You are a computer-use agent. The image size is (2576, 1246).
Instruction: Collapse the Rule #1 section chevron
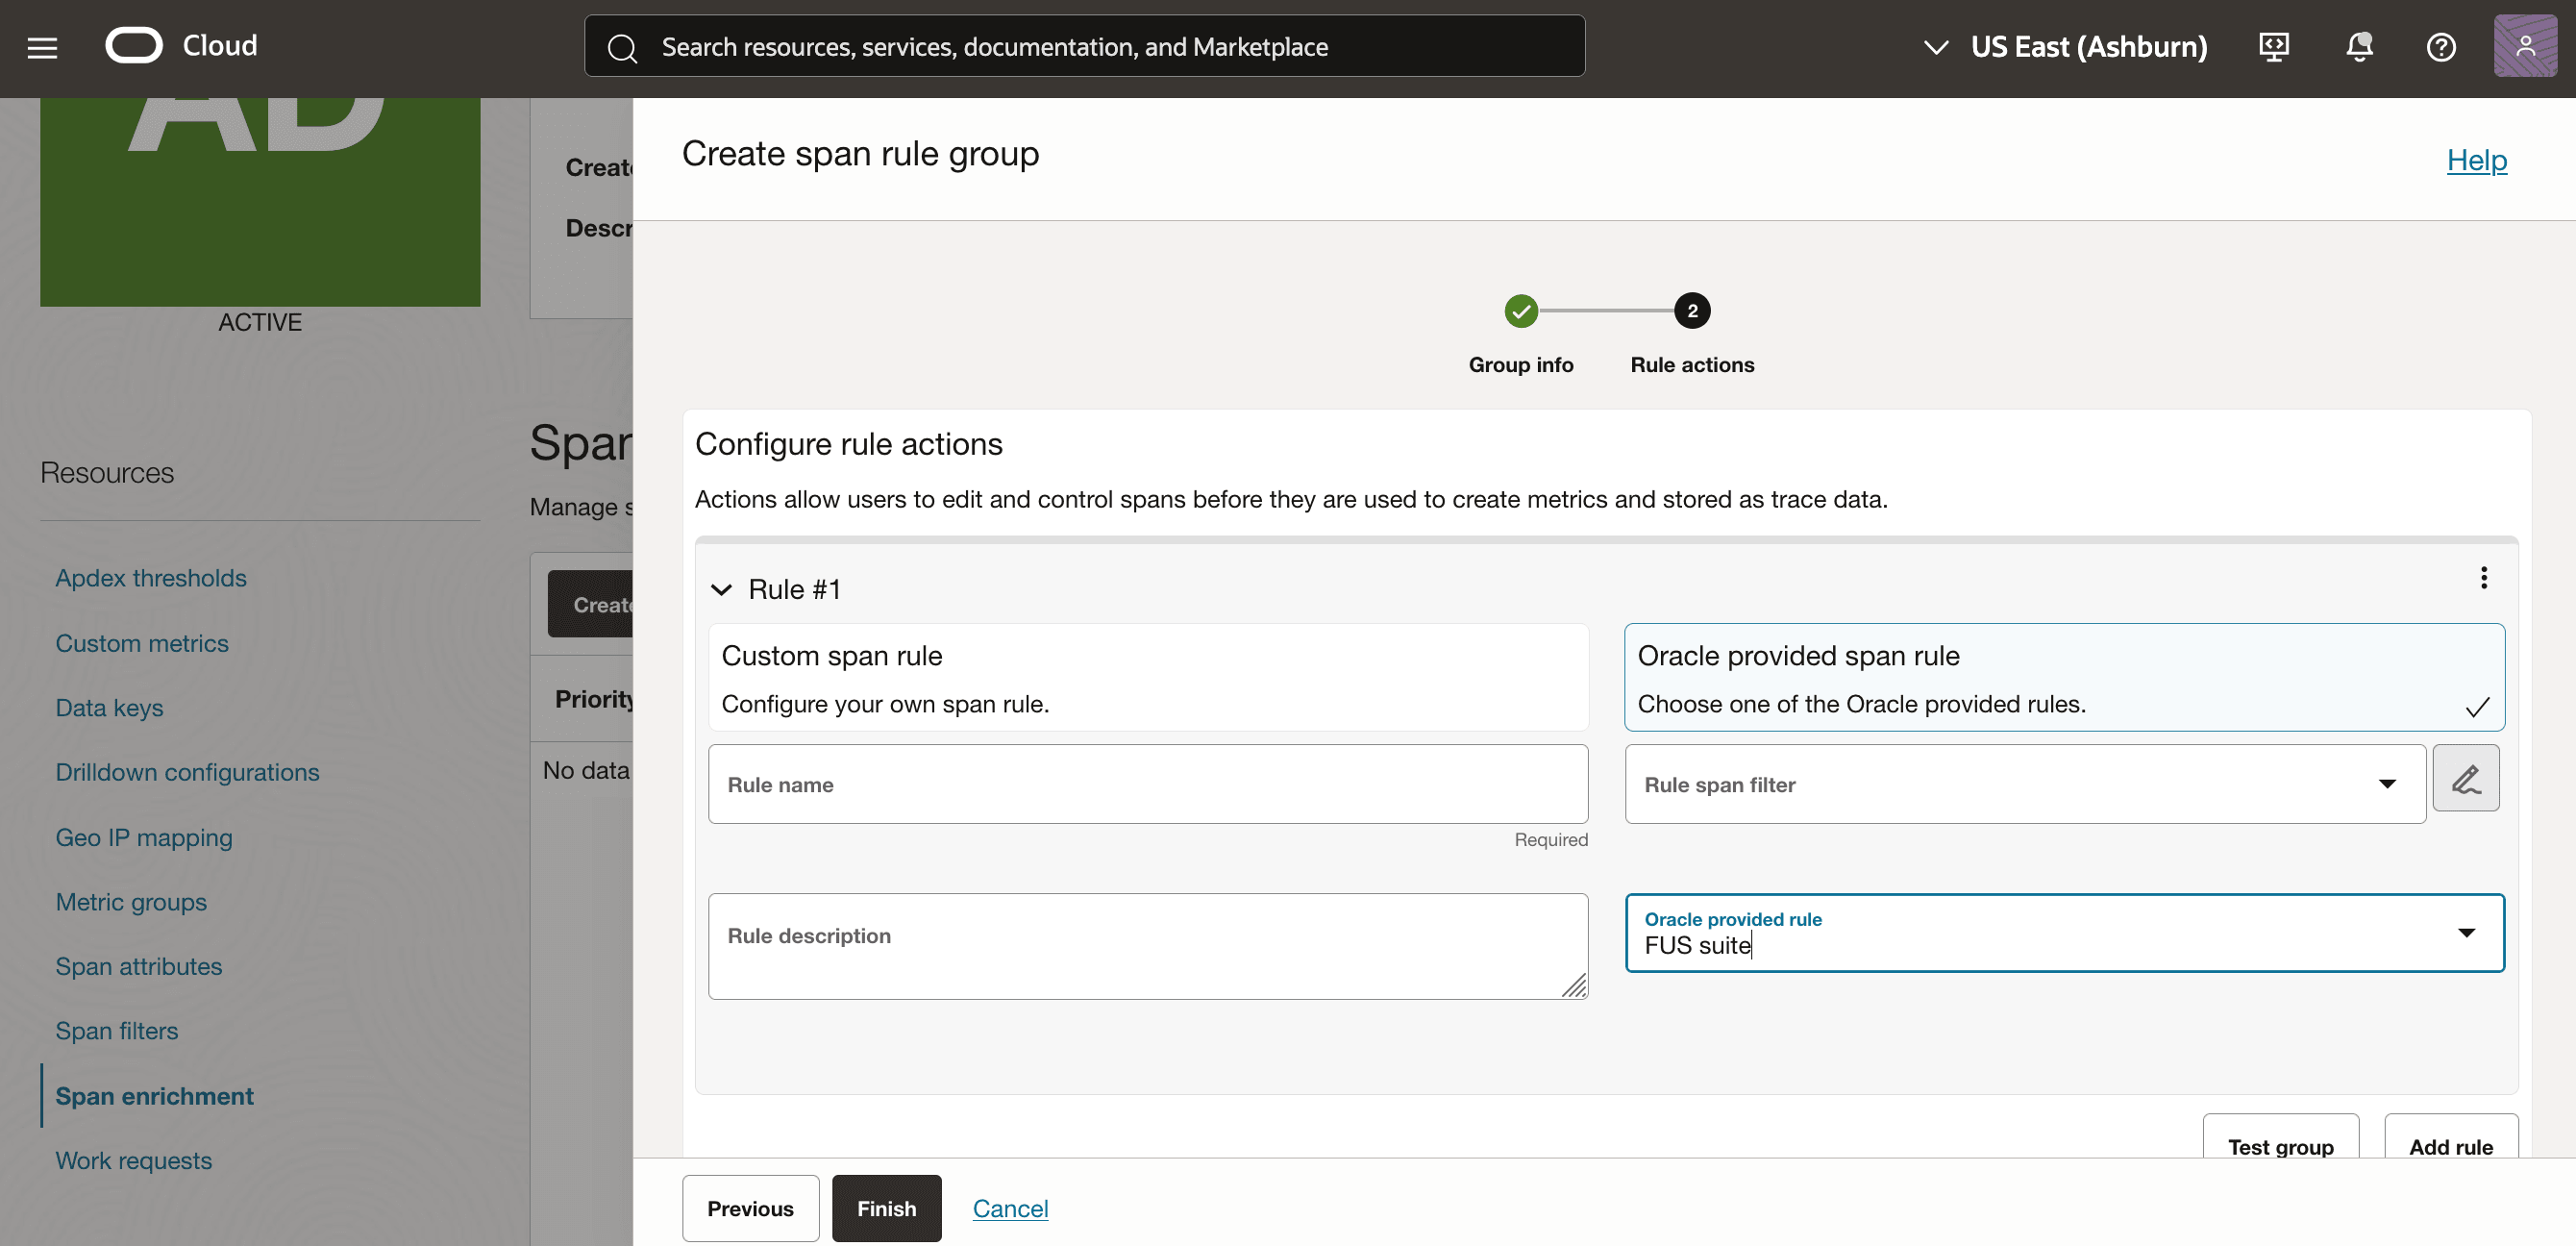pos(721,589)
